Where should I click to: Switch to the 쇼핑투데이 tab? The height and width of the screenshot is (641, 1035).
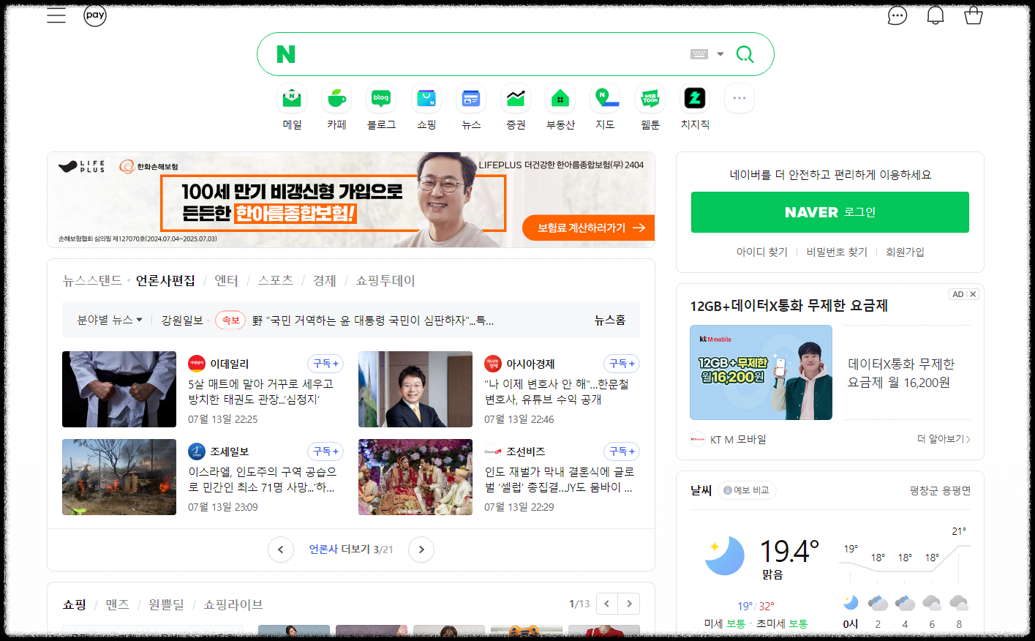[x=385, y=280]
